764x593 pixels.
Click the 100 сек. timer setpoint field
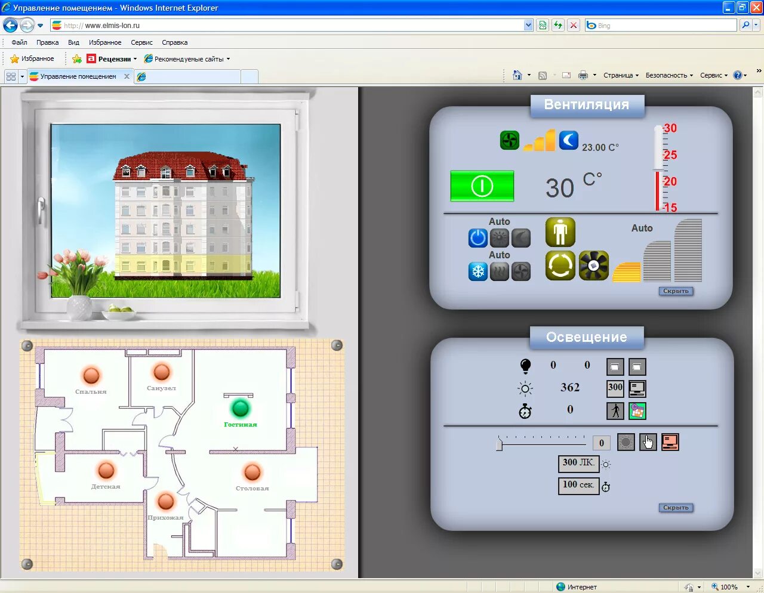tap(578, 486)
